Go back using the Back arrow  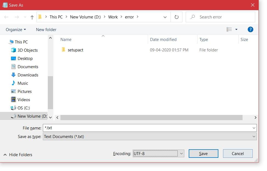click(x=6, y=17)
